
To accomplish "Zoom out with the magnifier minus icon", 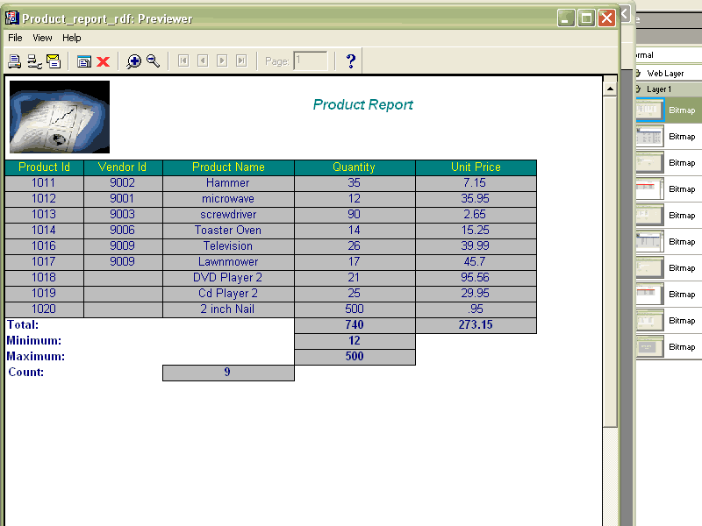I will (153, 61).
